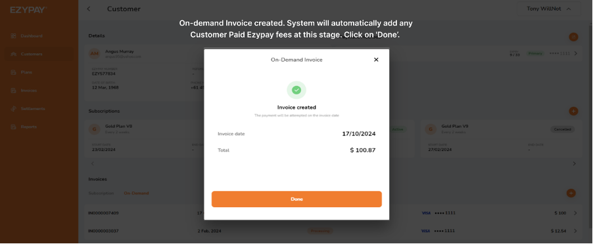
Task: Add a subscription with the plus icon
Action: coord(573,112)
